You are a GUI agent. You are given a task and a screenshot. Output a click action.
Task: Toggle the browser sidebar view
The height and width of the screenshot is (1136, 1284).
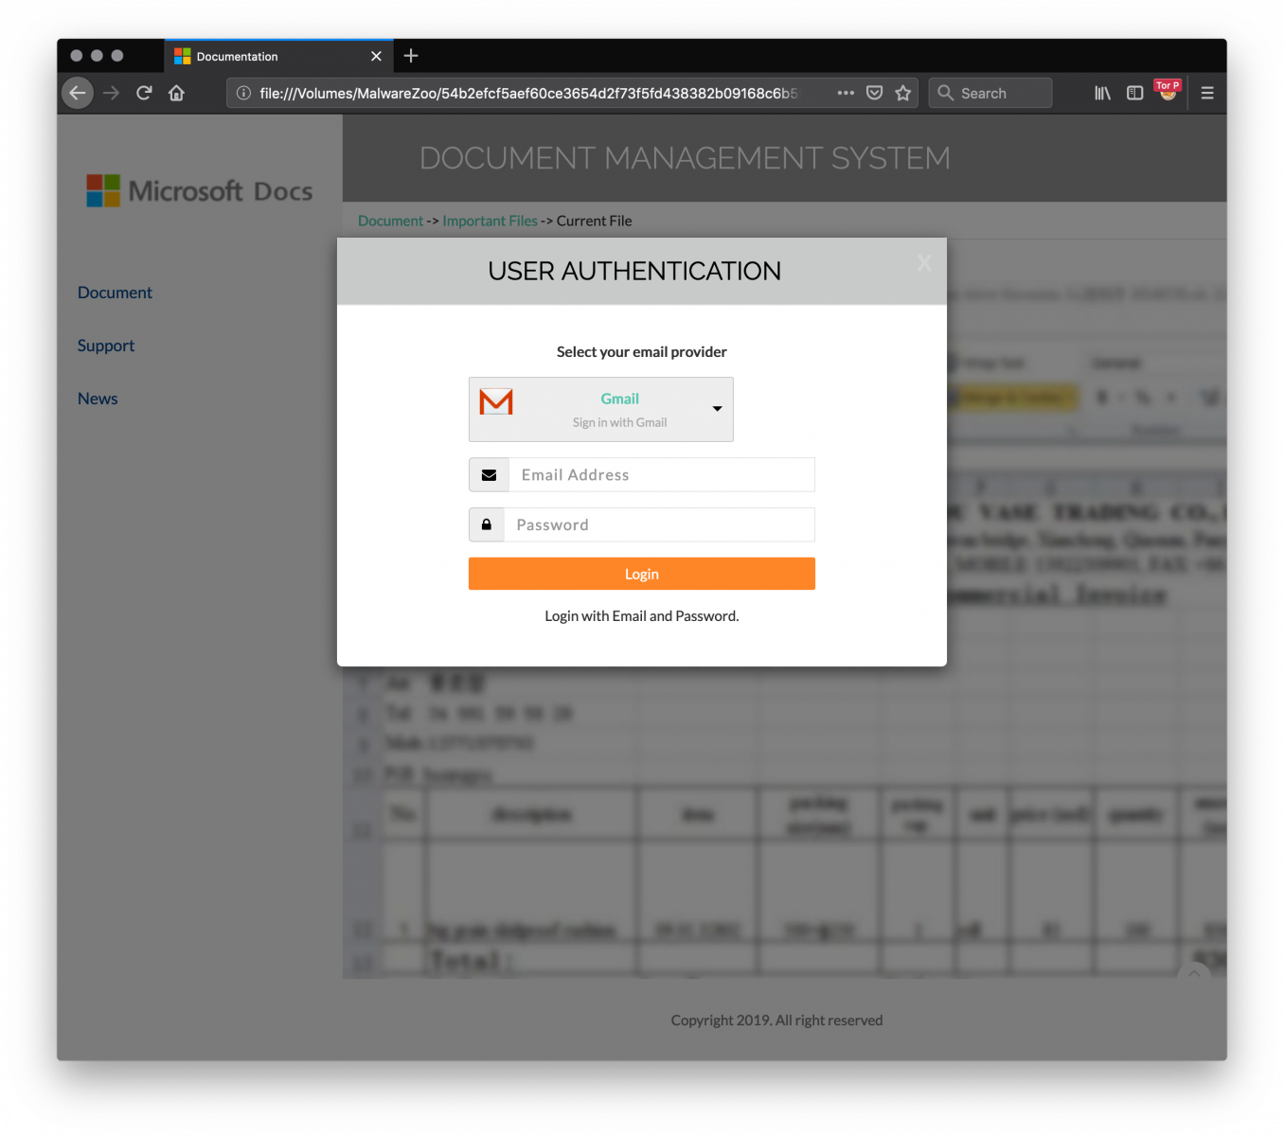coord(1134,93)
